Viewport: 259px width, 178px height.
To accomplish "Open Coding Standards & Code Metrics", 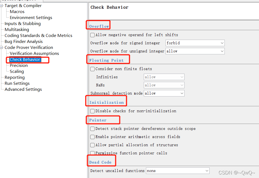I will [38, 35].
